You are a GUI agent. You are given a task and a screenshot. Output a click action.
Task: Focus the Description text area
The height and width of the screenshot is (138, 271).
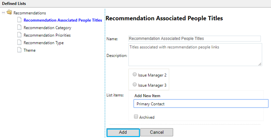[x=195, y=55]
